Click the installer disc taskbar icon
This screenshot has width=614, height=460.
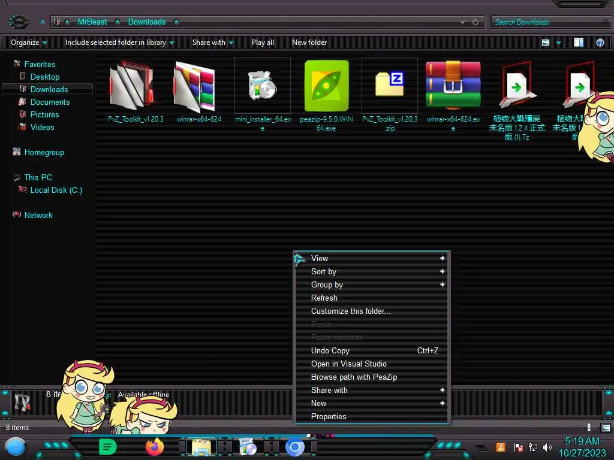pos(248,447)
